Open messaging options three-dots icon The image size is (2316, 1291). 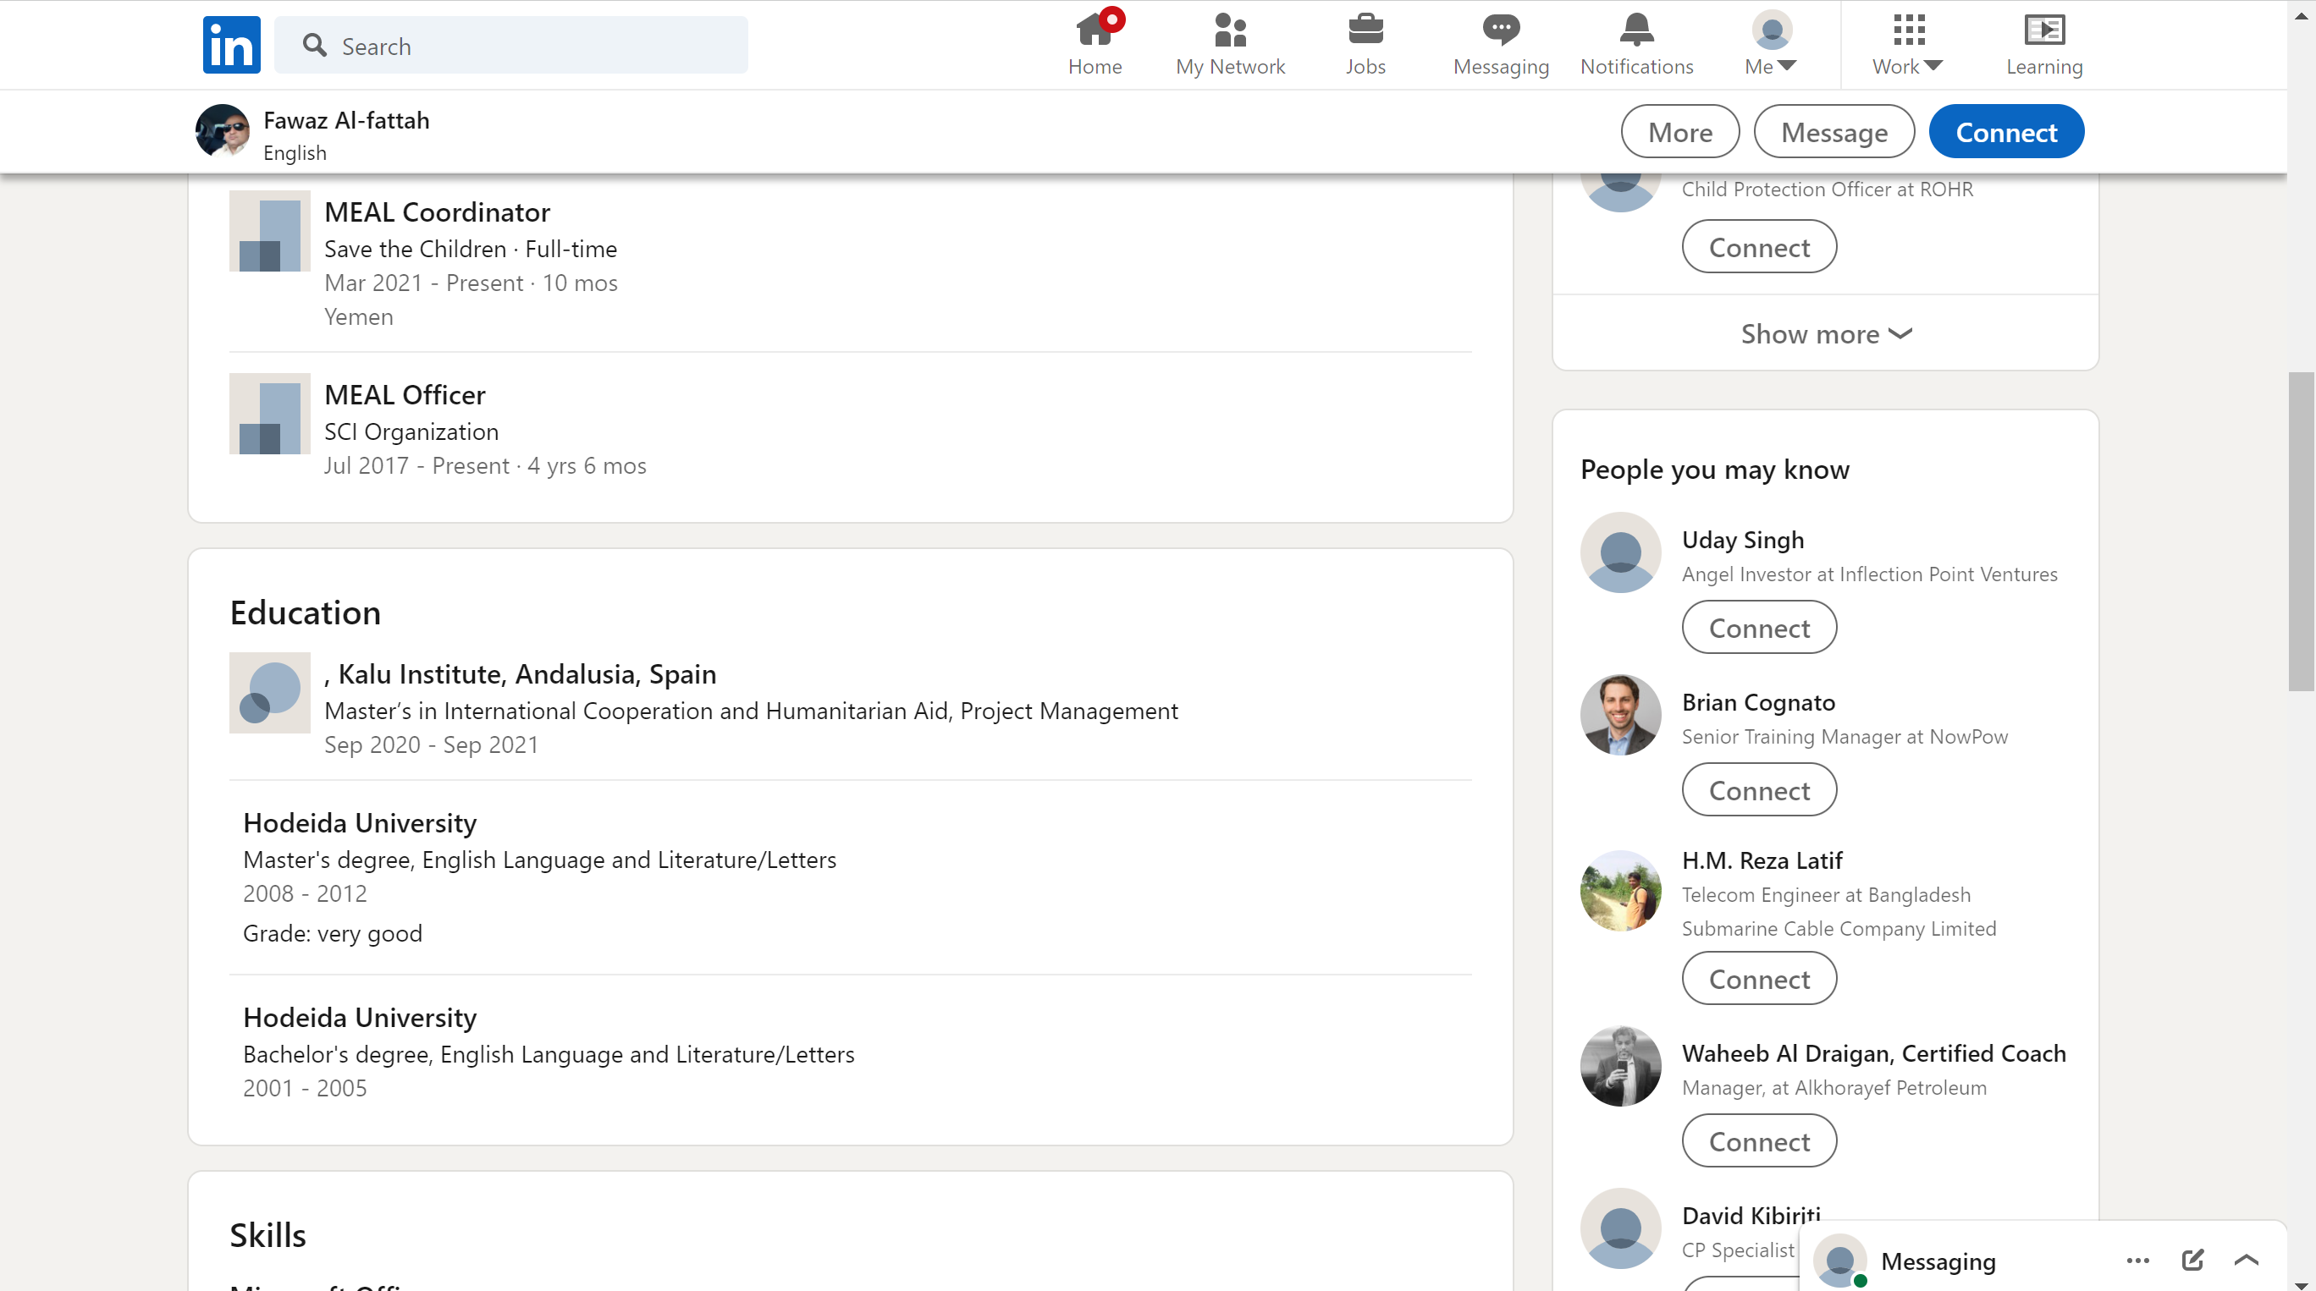tap(2138, 1260)
